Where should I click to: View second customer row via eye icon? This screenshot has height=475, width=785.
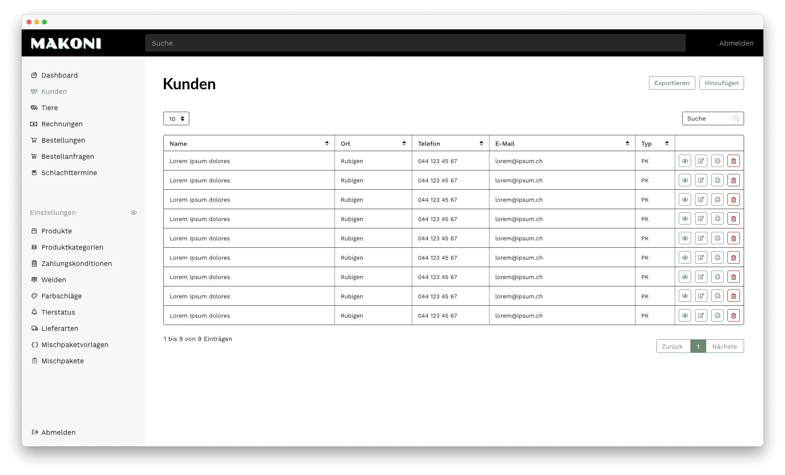coord(685,180)
